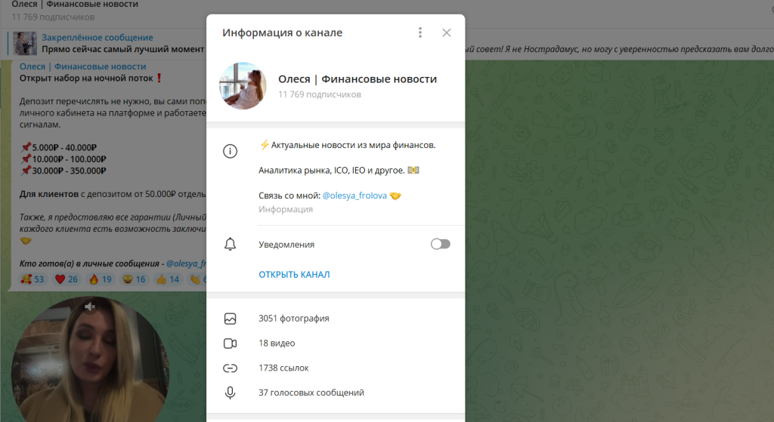Click the chat header title Олеся | Финансовые новости
Viewport: 774px width, 422px height.
[x=75, y=5]
